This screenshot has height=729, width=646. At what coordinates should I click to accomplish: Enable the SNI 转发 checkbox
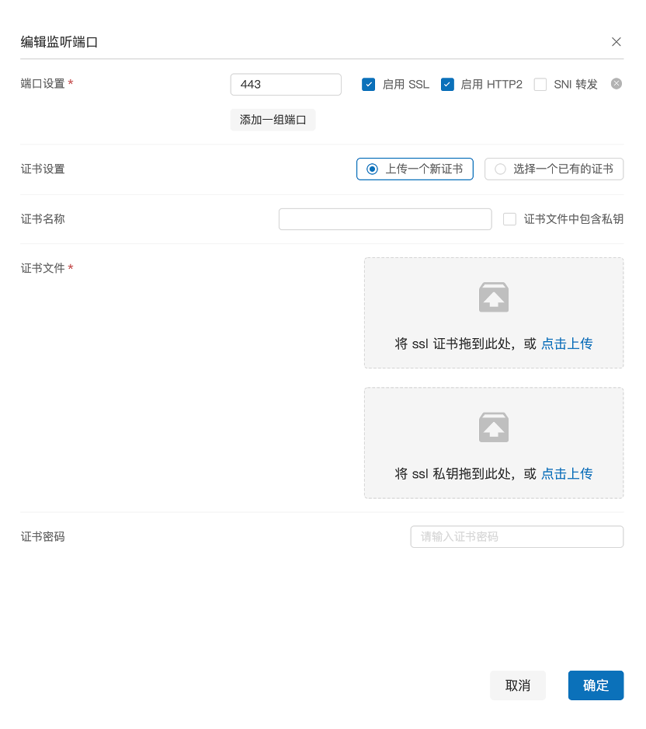[540, 85]
